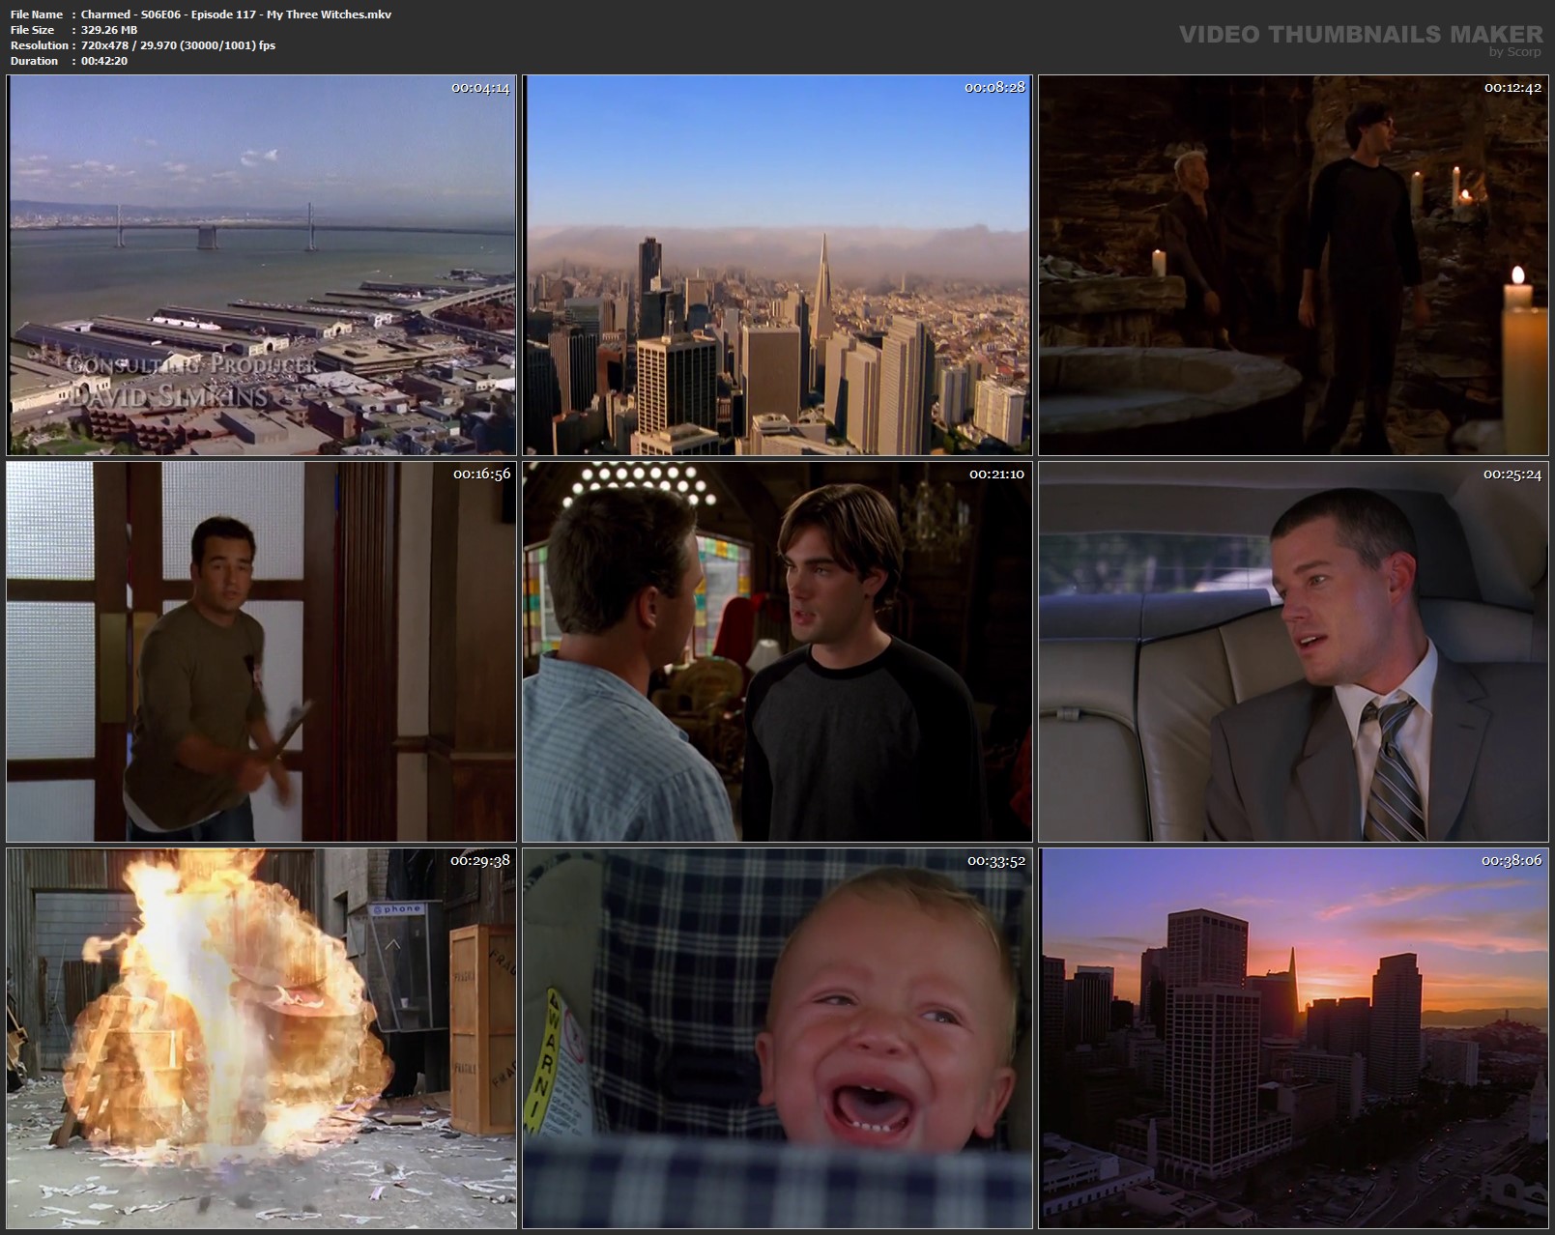This screenshot has width=1555, height=1235.
Task: Open the 00:12:42 candlelit cave thumbnail
Action: (1293, 265)
